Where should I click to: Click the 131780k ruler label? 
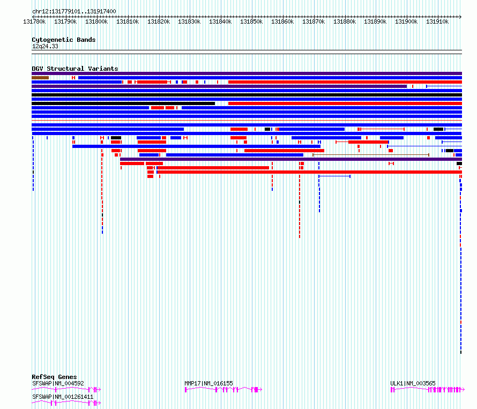click(34, 21)
